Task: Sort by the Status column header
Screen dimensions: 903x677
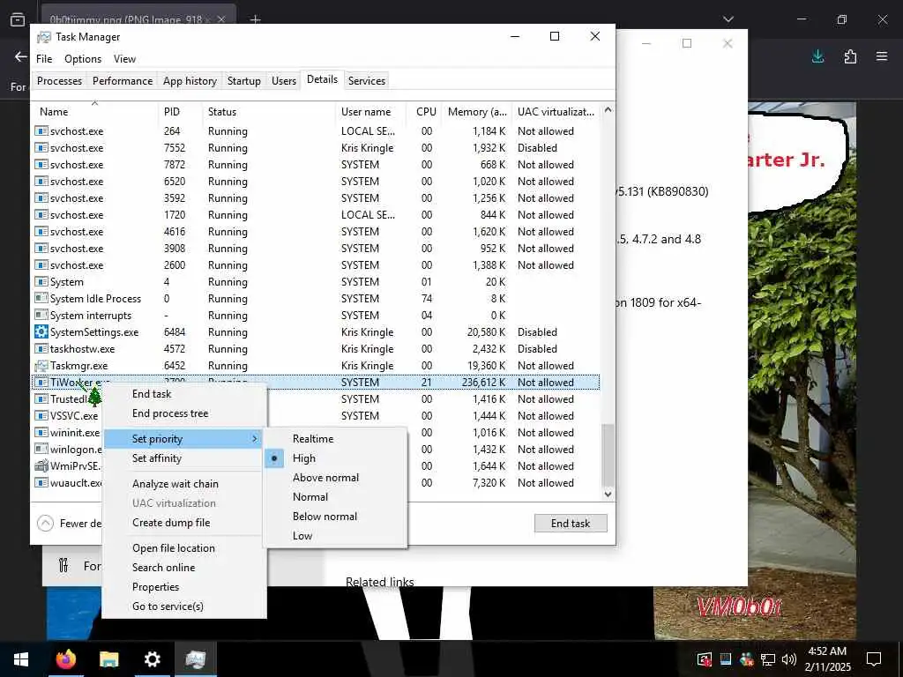Action: pos(268,112)
